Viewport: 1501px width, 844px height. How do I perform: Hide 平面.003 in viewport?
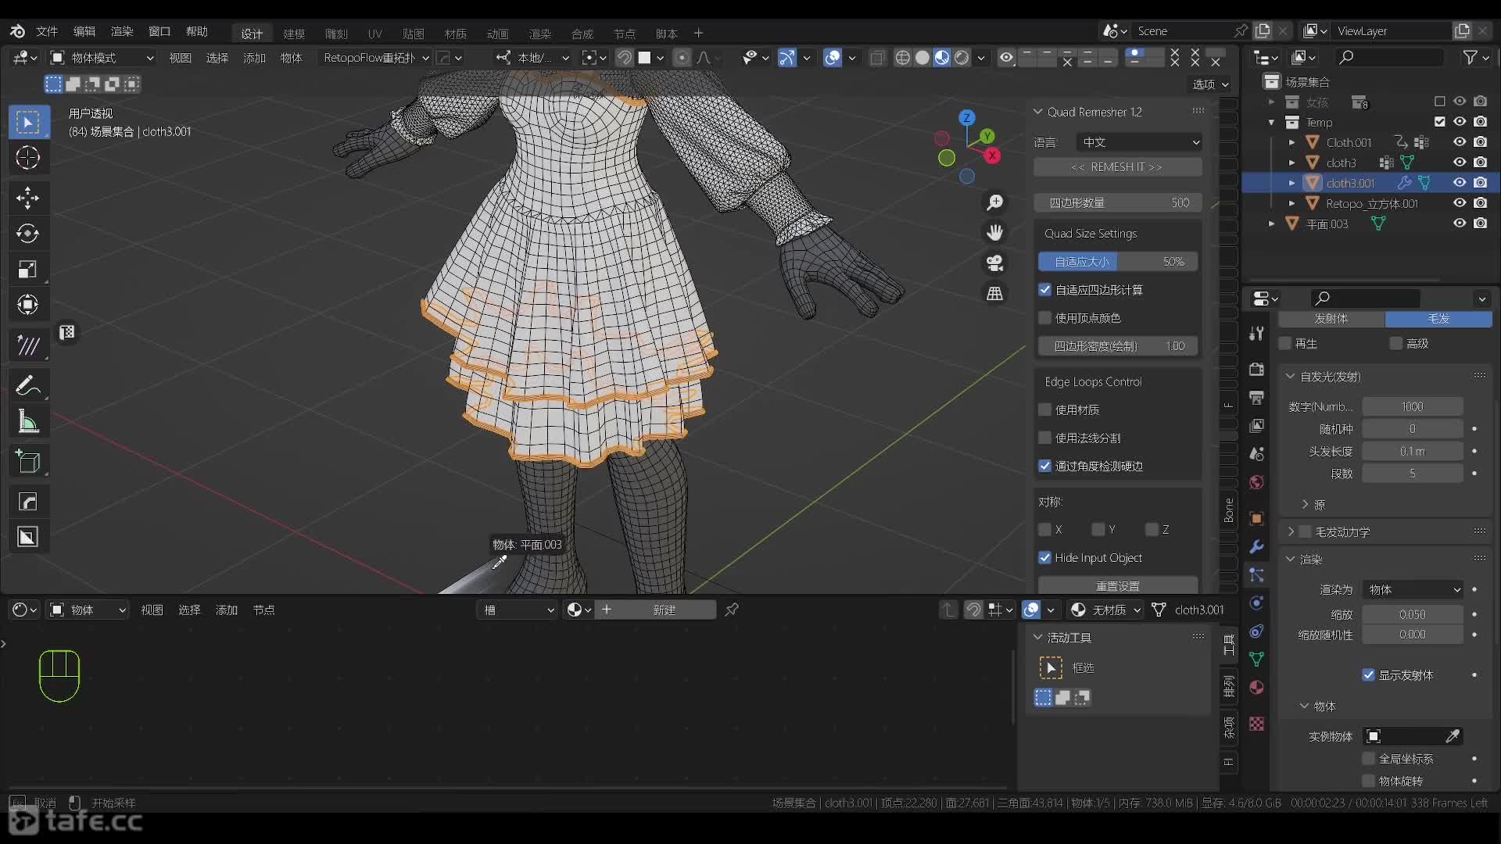[1460, 224]
